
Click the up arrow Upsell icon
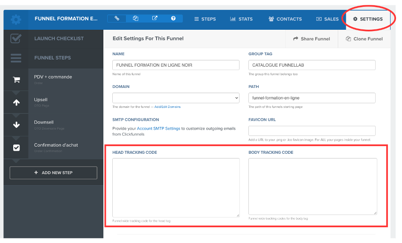pyautogui.click(x=17, y=102)
